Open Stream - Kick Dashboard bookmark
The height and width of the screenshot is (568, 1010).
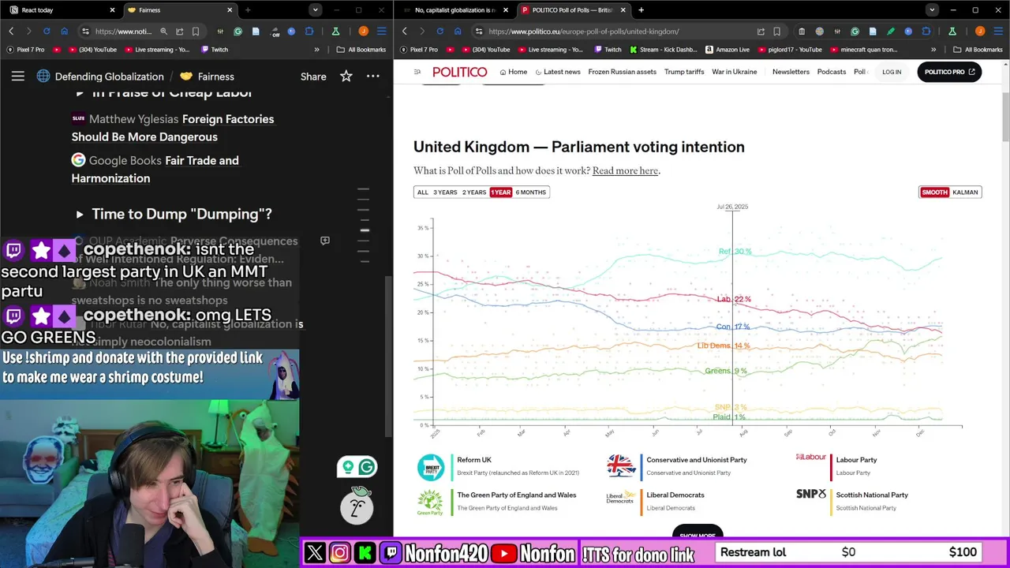point(664,50)
